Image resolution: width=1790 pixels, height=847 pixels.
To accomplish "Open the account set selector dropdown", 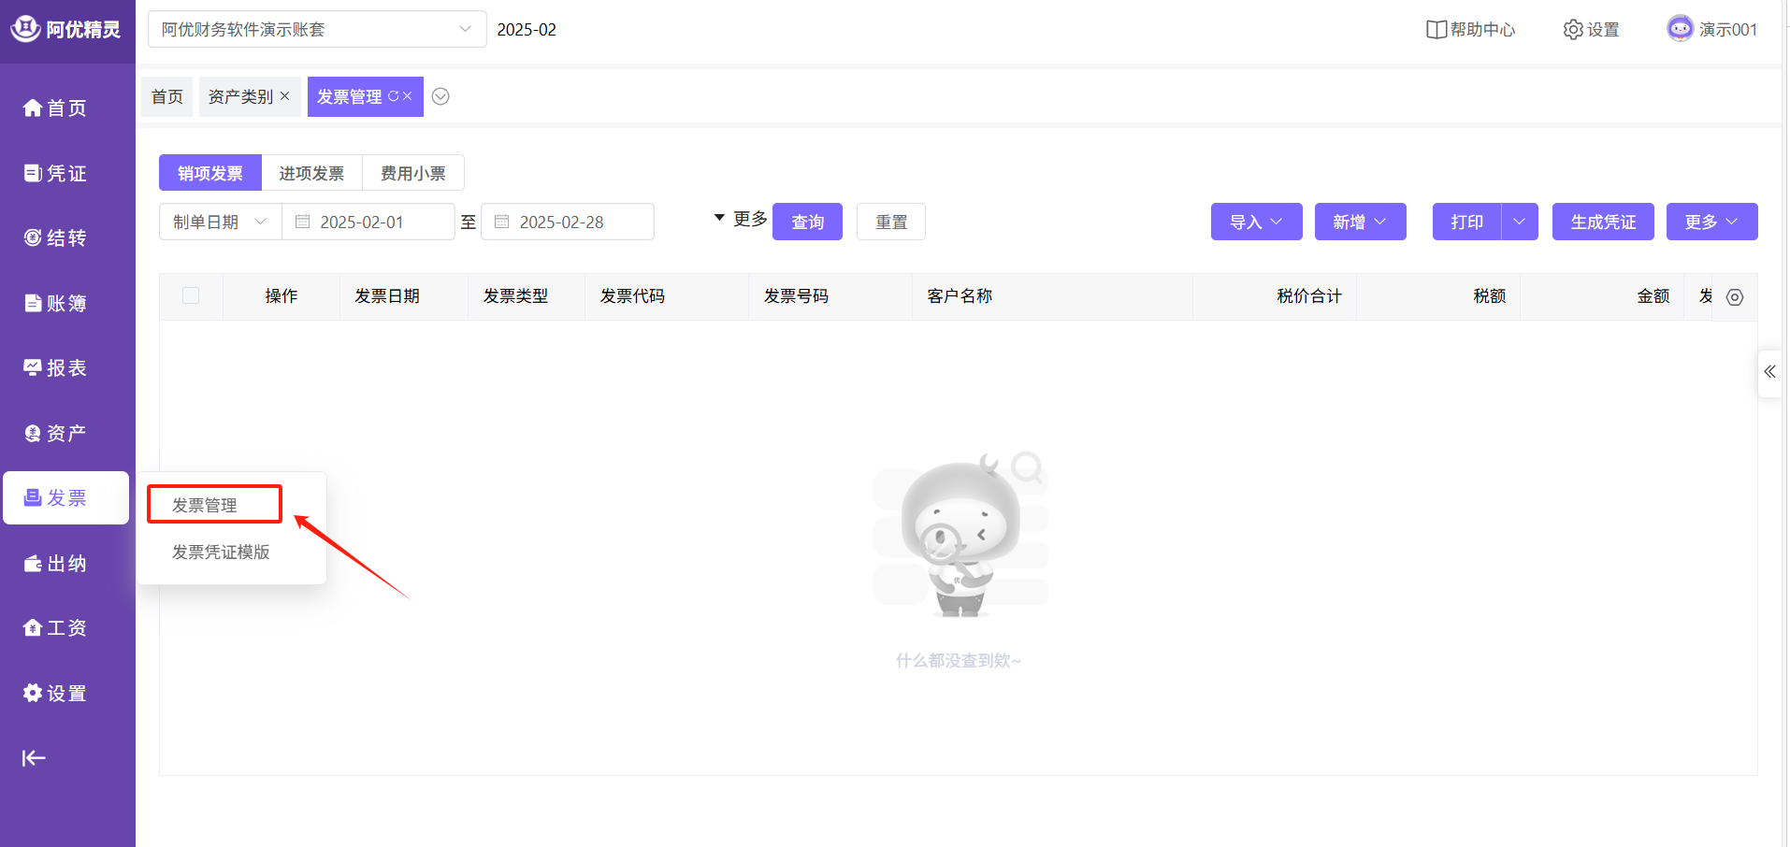I will click(316, 30).
